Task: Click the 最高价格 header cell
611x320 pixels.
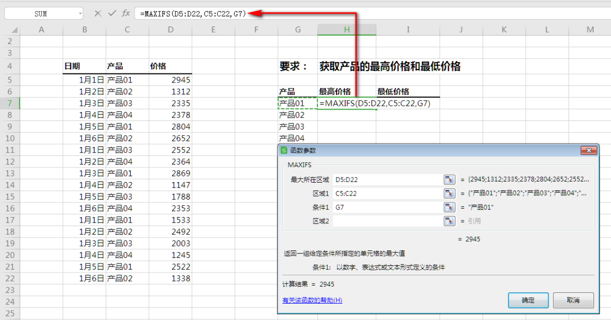Action: [x=347, y=92]
